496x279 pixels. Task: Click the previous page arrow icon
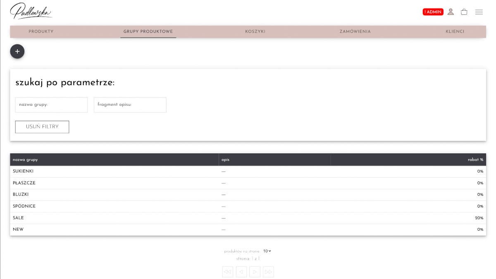click(241, 272)
